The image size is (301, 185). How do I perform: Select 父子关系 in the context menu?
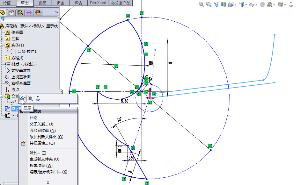41,124
